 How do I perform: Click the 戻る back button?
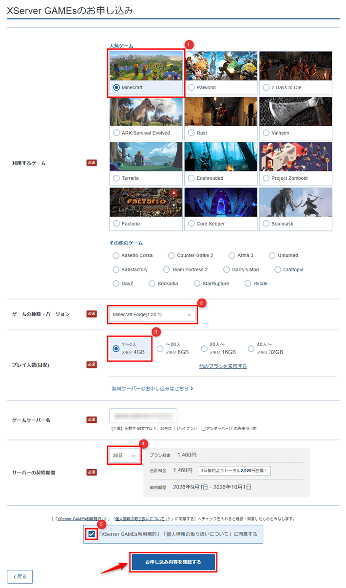point(20,576)
